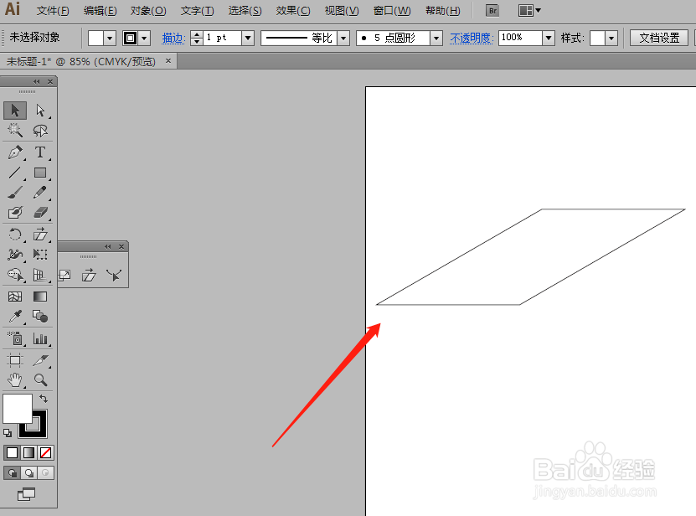Set paint mode to Gradient
The height and width of the screenshot is (516, 696).
click(28, 452)
